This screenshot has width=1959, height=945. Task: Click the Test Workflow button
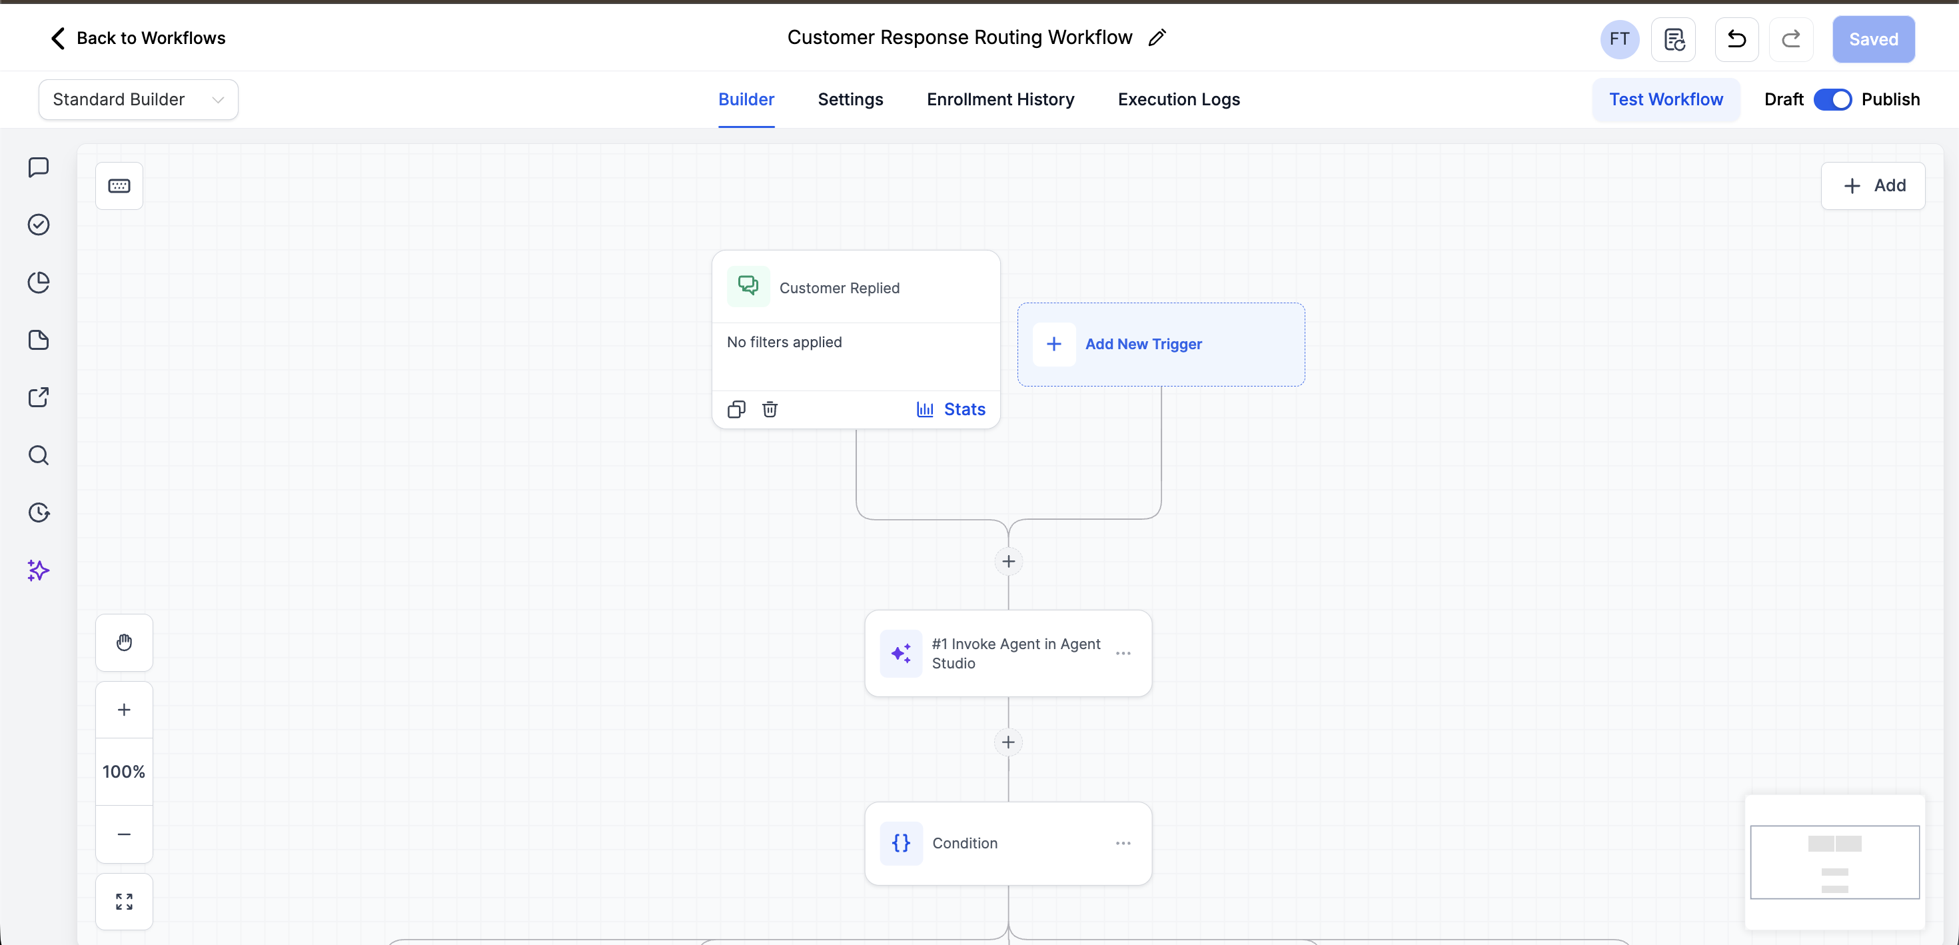1665,100
